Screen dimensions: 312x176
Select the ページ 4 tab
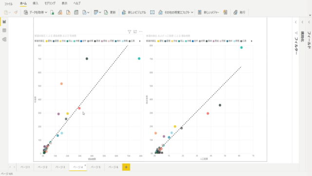point(78,167)
